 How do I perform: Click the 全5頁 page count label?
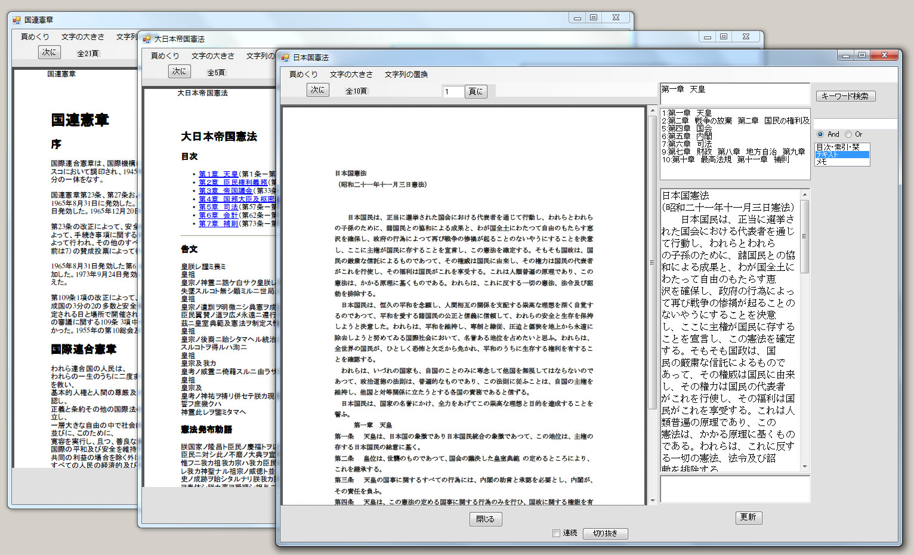click(216, 73)
